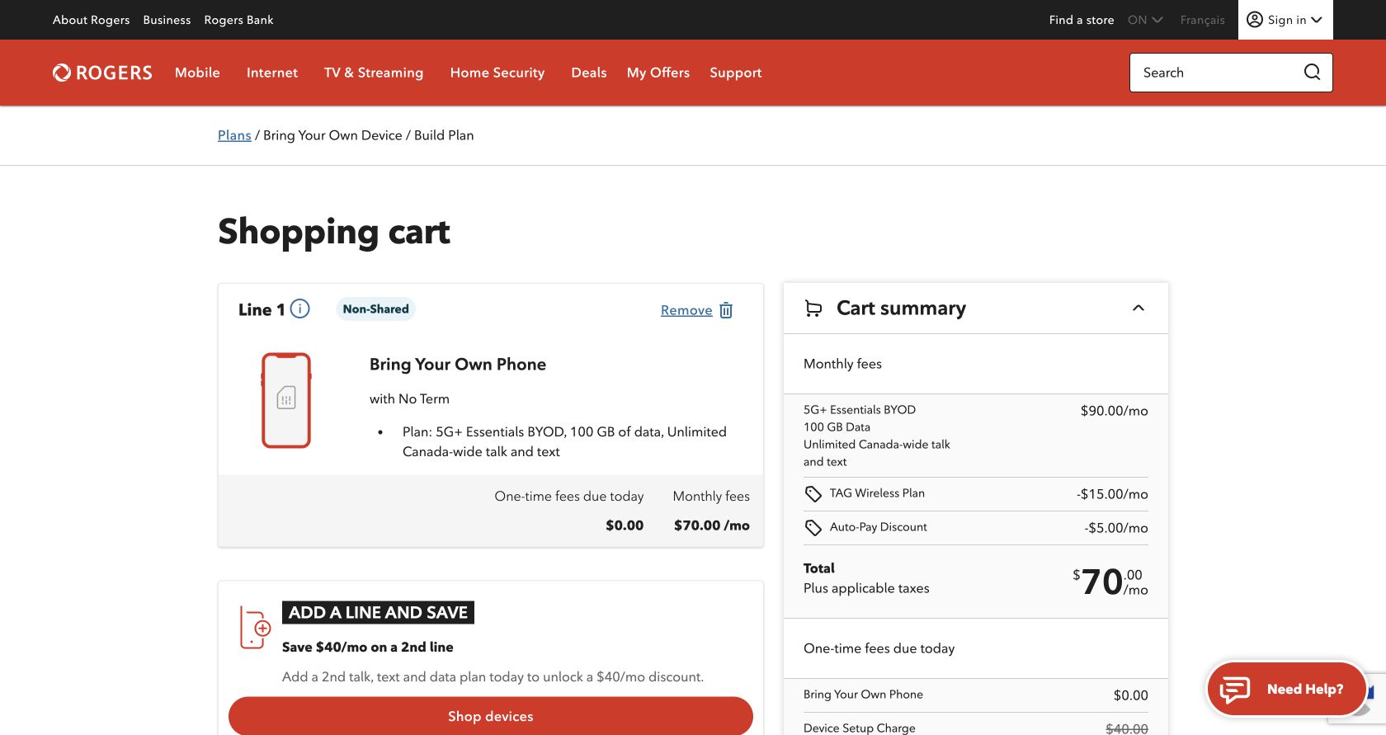Collapse the Cart summary panel
The width and height of the screenshot is (1386, 735).
pyautogui.click(x=1138, y=308)
